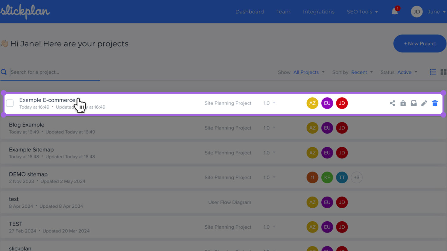Open the DEMO sitemap project
The image size is (447, 251).
(x=28, y=174)
